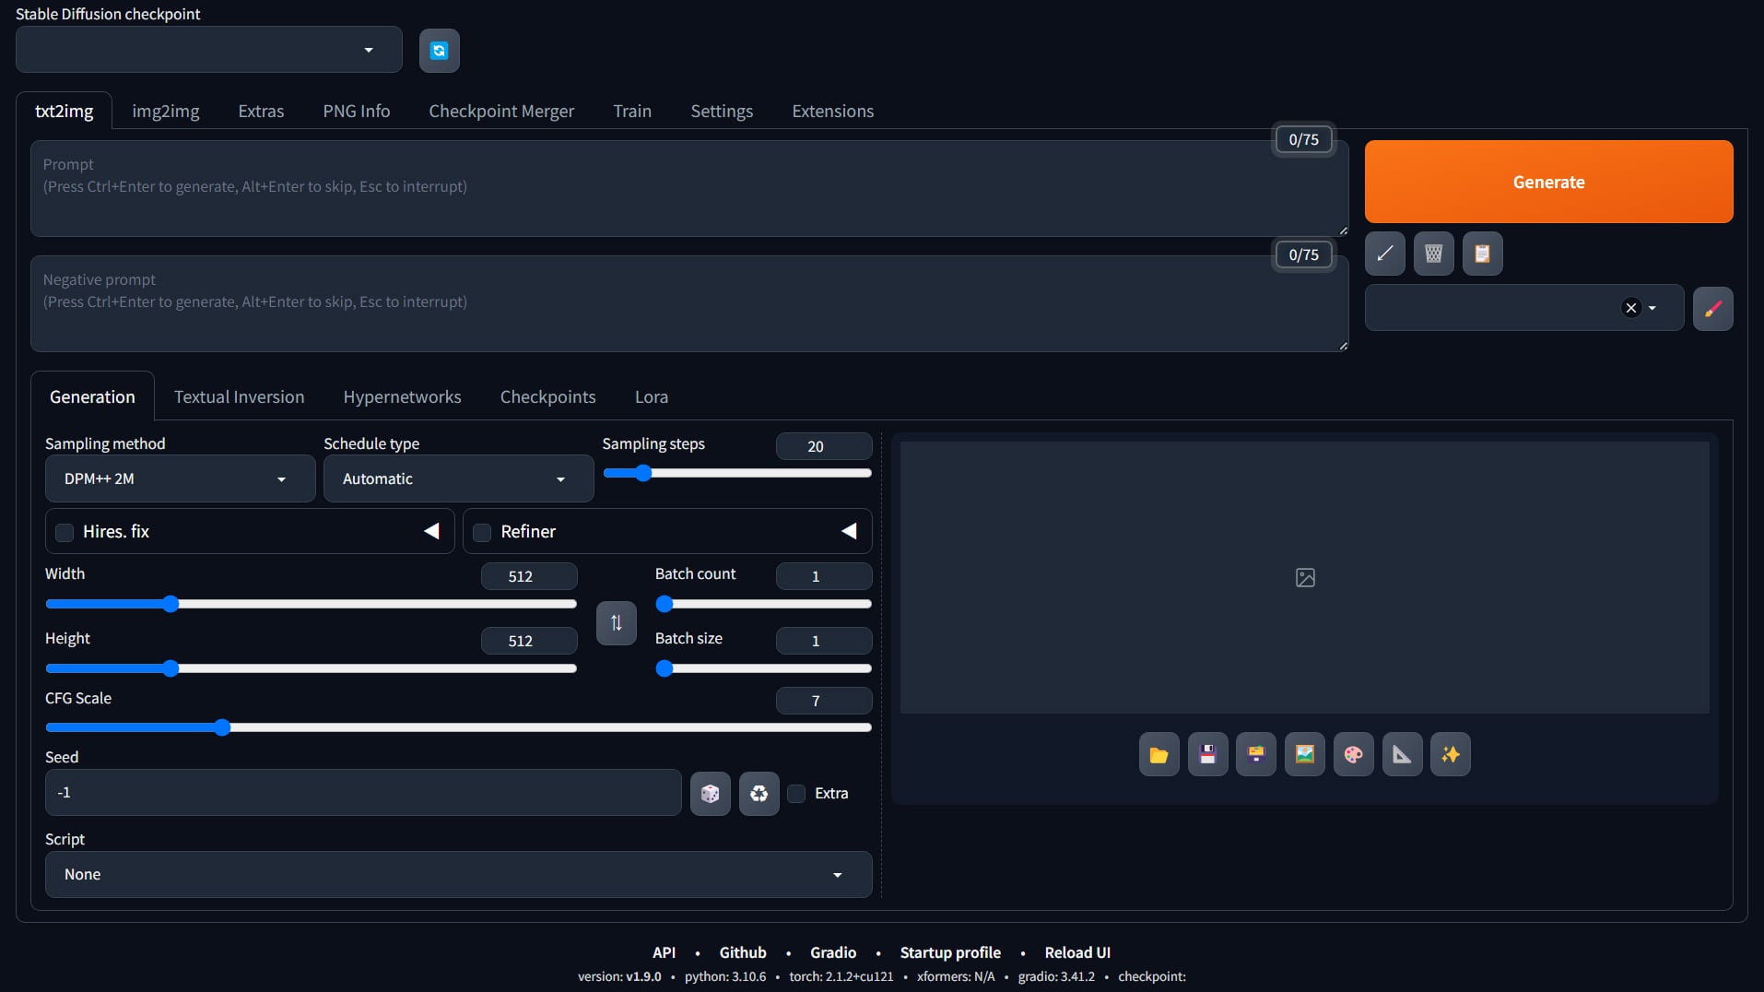
Task: Open the Settings tab
Action: 722,111
